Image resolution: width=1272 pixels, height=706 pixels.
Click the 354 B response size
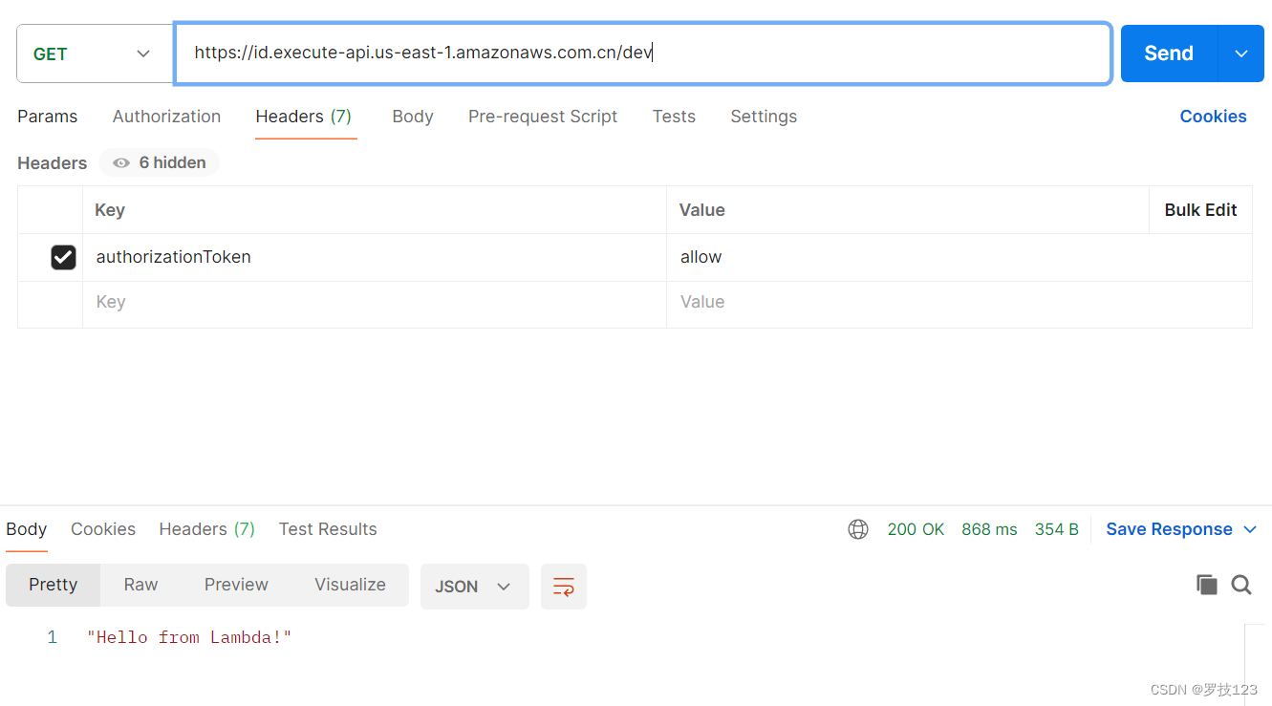point(1056,529)
